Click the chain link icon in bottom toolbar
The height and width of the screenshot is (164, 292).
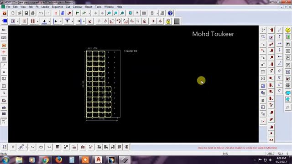coord(21,147)
